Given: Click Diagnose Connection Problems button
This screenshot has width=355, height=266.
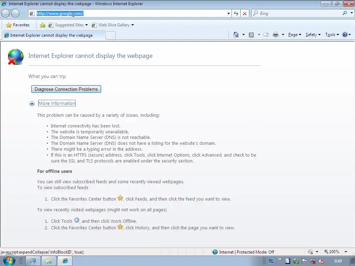Looking at the screenshot, I should 66,89.
